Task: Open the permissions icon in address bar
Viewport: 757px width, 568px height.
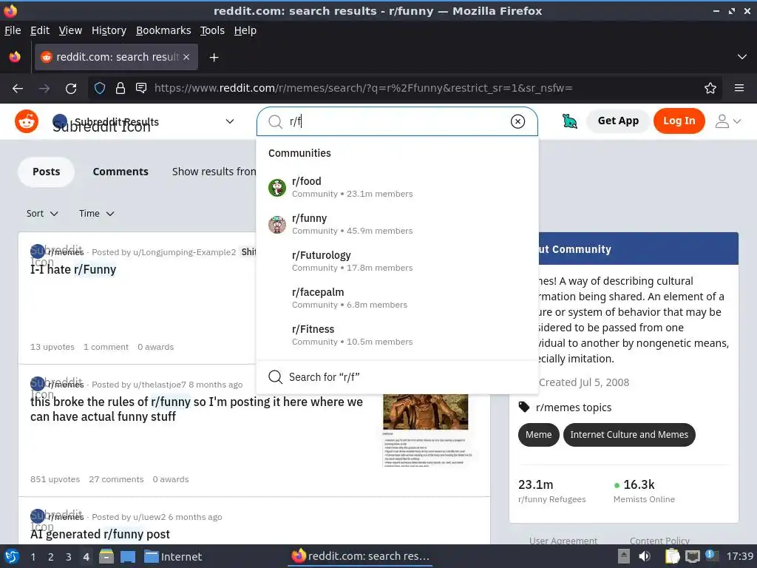Action: click(141, 88)
